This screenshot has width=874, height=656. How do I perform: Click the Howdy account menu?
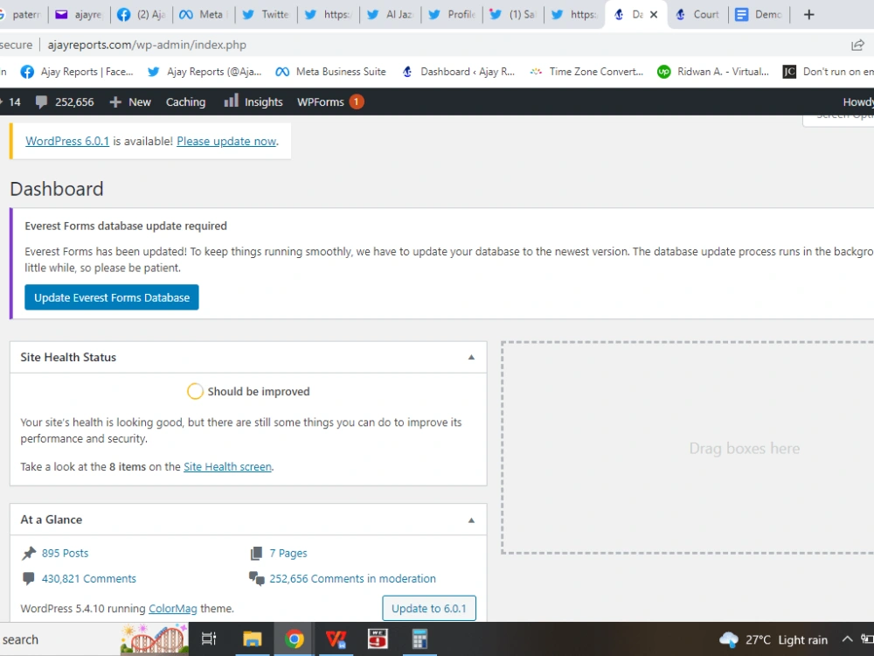858,102
